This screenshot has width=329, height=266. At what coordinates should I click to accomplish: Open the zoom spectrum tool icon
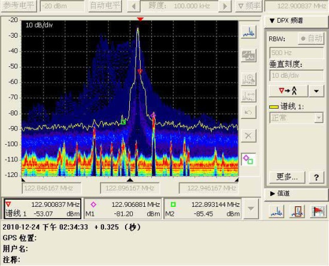tap(249, 79)
